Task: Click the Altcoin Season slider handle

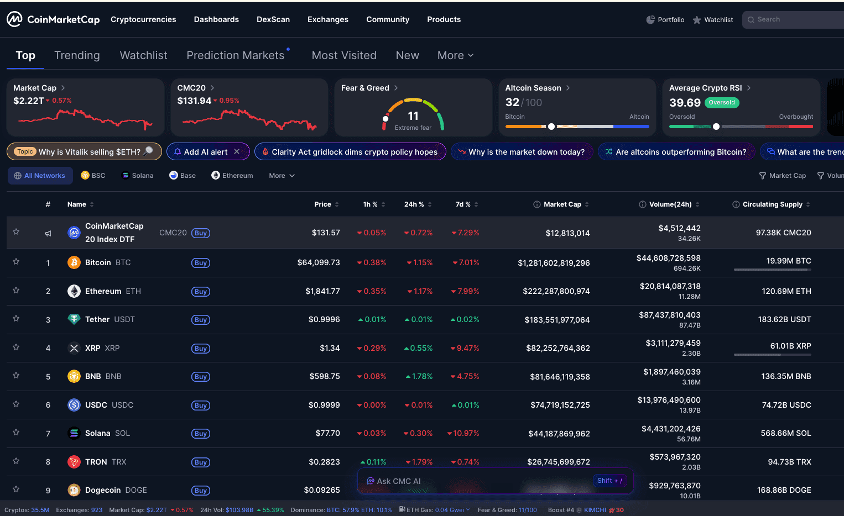Action: tap(551, 127)
